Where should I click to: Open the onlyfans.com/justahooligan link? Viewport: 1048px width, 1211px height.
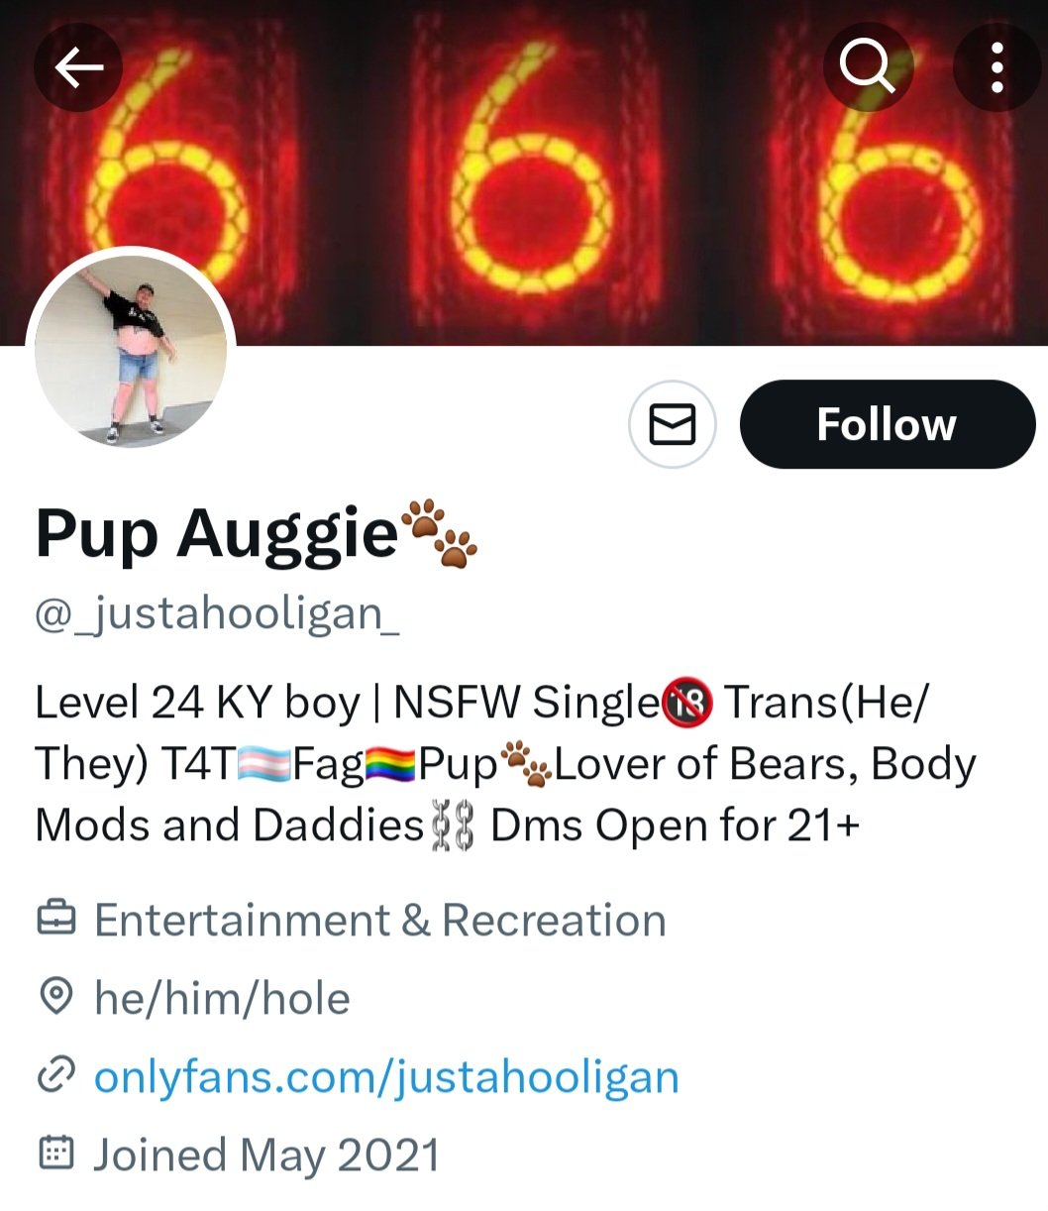pos(386,1076)
